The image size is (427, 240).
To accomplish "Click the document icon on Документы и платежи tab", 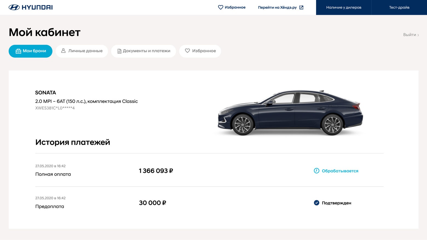I will tap(119, 51).
